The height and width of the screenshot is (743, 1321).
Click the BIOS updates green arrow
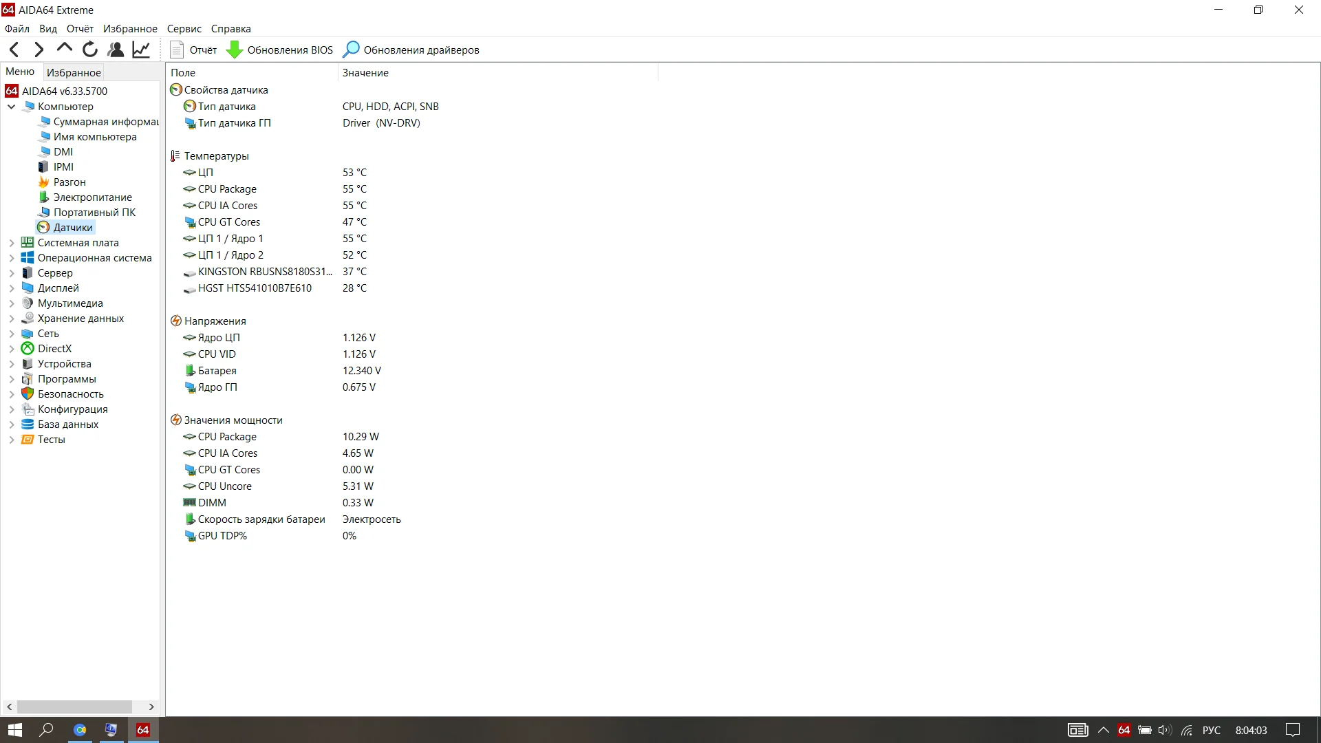coord(235,50)
